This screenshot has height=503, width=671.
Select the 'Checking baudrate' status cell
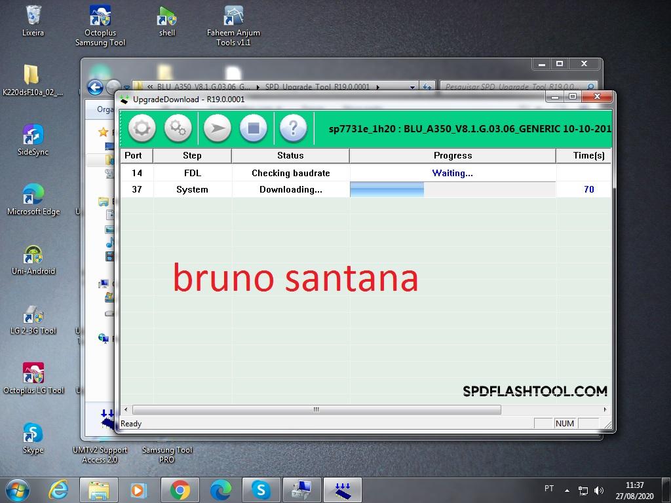pos(291,173)
